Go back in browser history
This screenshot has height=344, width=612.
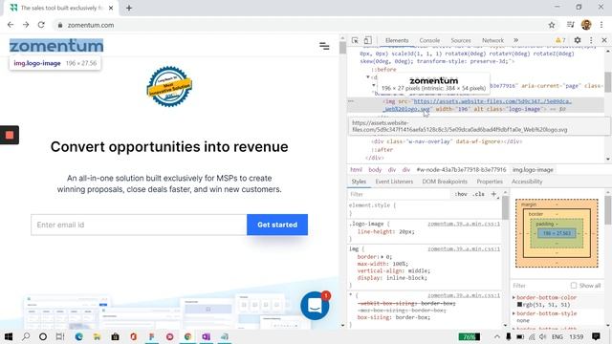(x=11, y=25)
